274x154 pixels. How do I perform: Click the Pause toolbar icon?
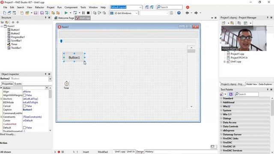pos(83,13)
